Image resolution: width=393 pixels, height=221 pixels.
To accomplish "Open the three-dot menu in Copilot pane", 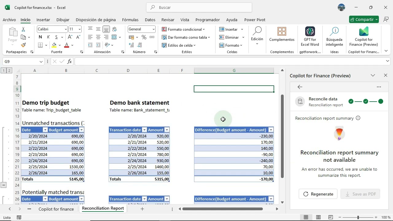I will (x=379, y=87).
